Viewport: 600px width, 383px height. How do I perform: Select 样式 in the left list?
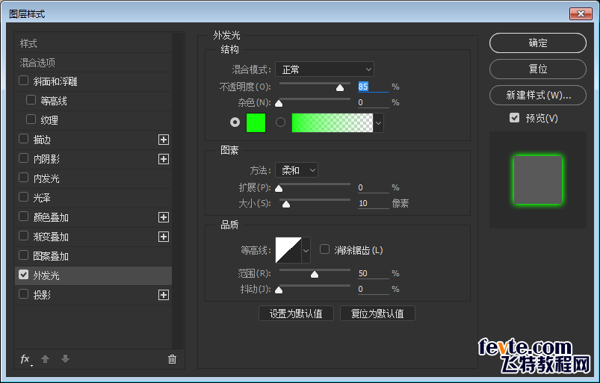tap(93, 43)
